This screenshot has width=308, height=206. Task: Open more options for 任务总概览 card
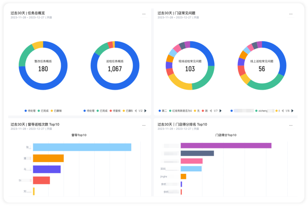click(144, 14)
